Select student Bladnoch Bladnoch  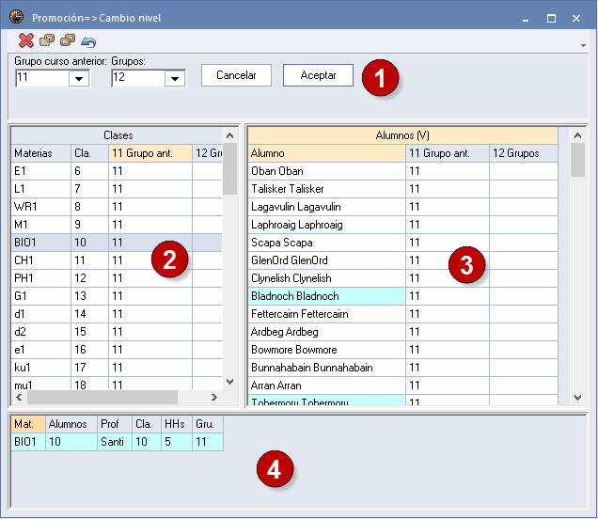point(327,296)
